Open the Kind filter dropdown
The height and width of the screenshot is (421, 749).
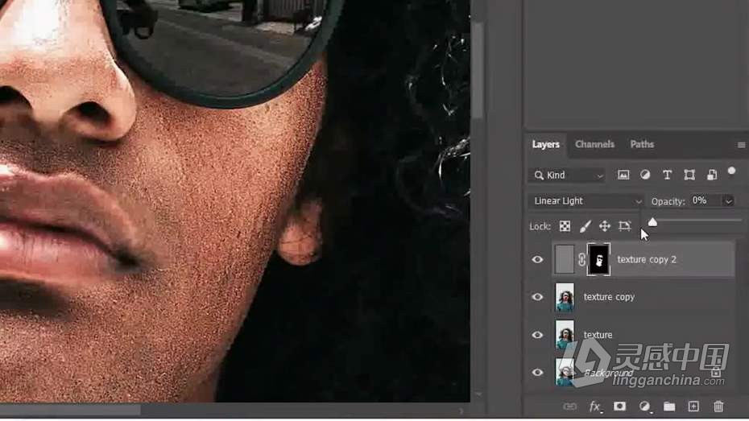[x=567, y=175]
